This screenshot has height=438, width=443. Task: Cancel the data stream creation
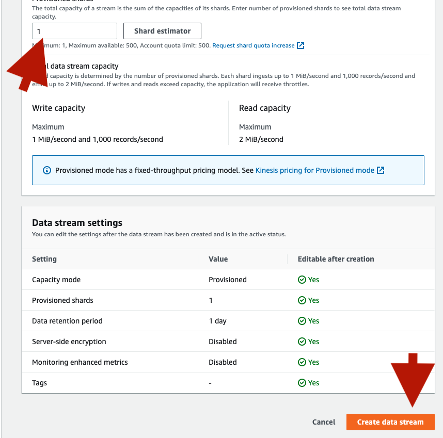pos(324,422)
